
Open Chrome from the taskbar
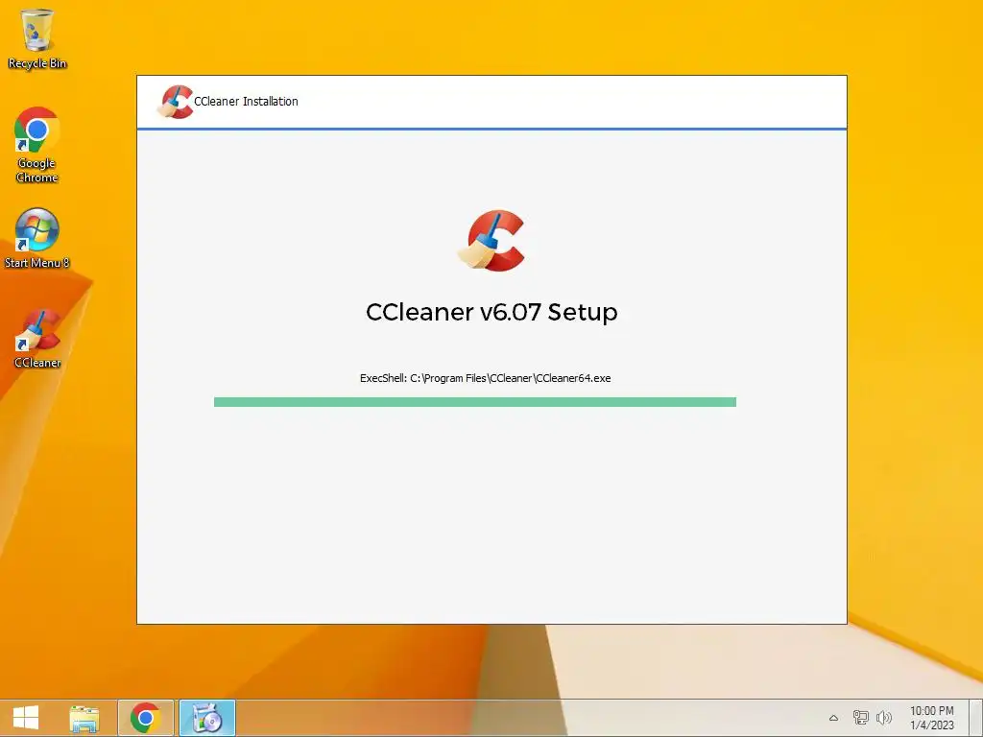pos(146,718)
